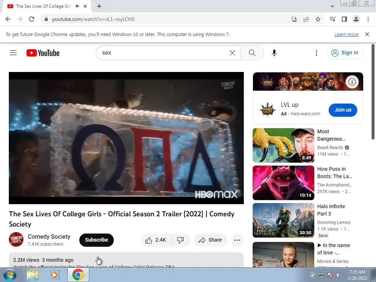
Task: Open the Beast Reacts channel name
Action: [x=330, y=148]
